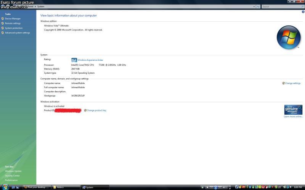Screen dimensions: 305x190
Task: Switch to htdocs folder taskbar button
Action: 66,187
